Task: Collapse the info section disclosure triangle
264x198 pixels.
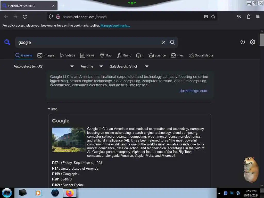Action: (x=49, y=109)
